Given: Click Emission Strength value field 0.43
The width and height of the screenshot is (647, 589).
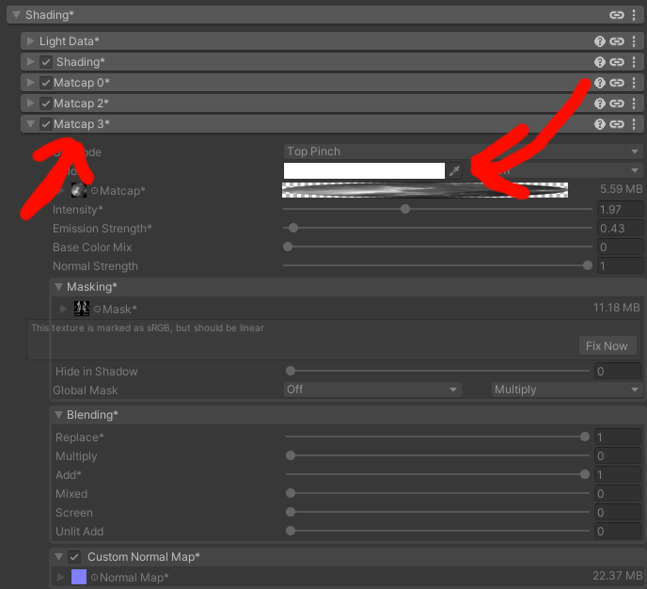Looking at the screenshot, I should click(x=620, y=229).
